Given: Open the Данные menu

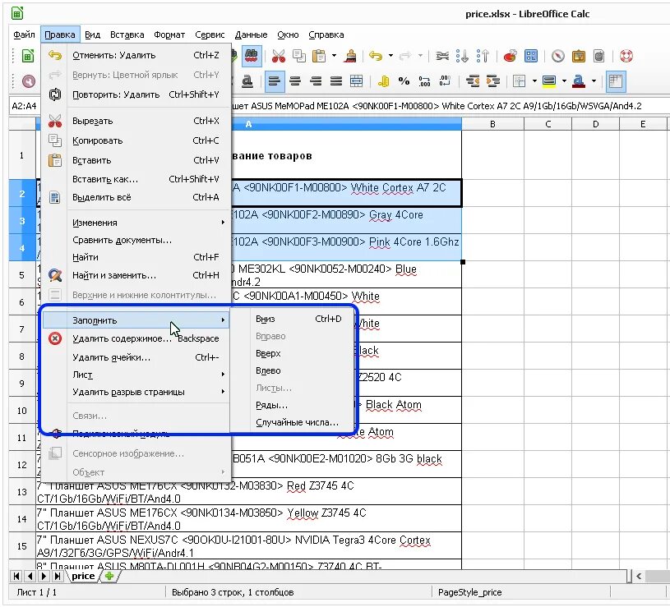Looking at the screenshot, I should point(251,35).
